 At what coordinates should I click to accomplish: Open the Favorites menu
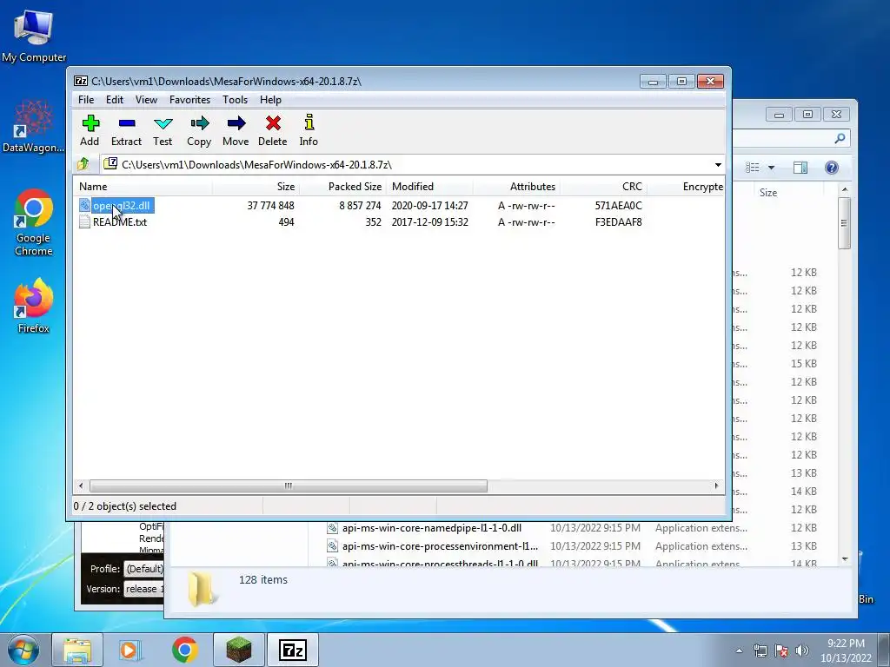190,100
